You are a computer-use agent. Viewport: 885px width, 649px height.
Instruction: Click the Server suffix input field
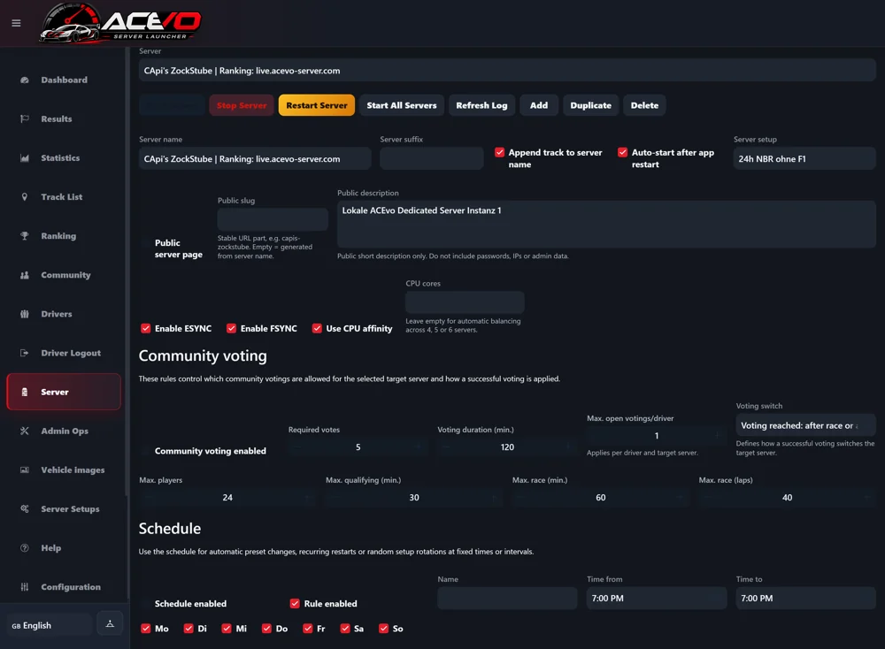click(x=432, y=158)
